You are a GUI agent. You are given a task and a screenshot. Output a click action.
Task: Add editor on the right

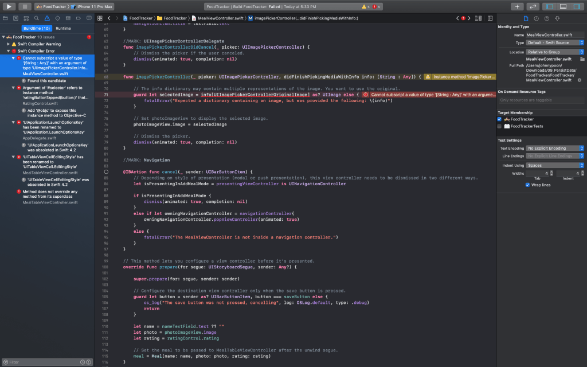click(490, 18)
